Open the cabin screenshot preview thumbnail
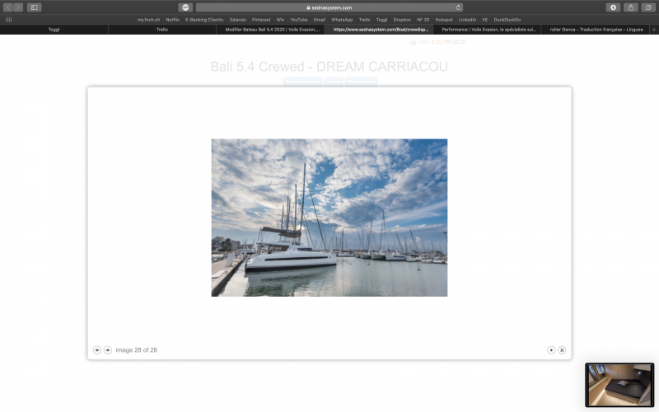The height and width of the screenshot is (412, 659). (x=619, y=385)
